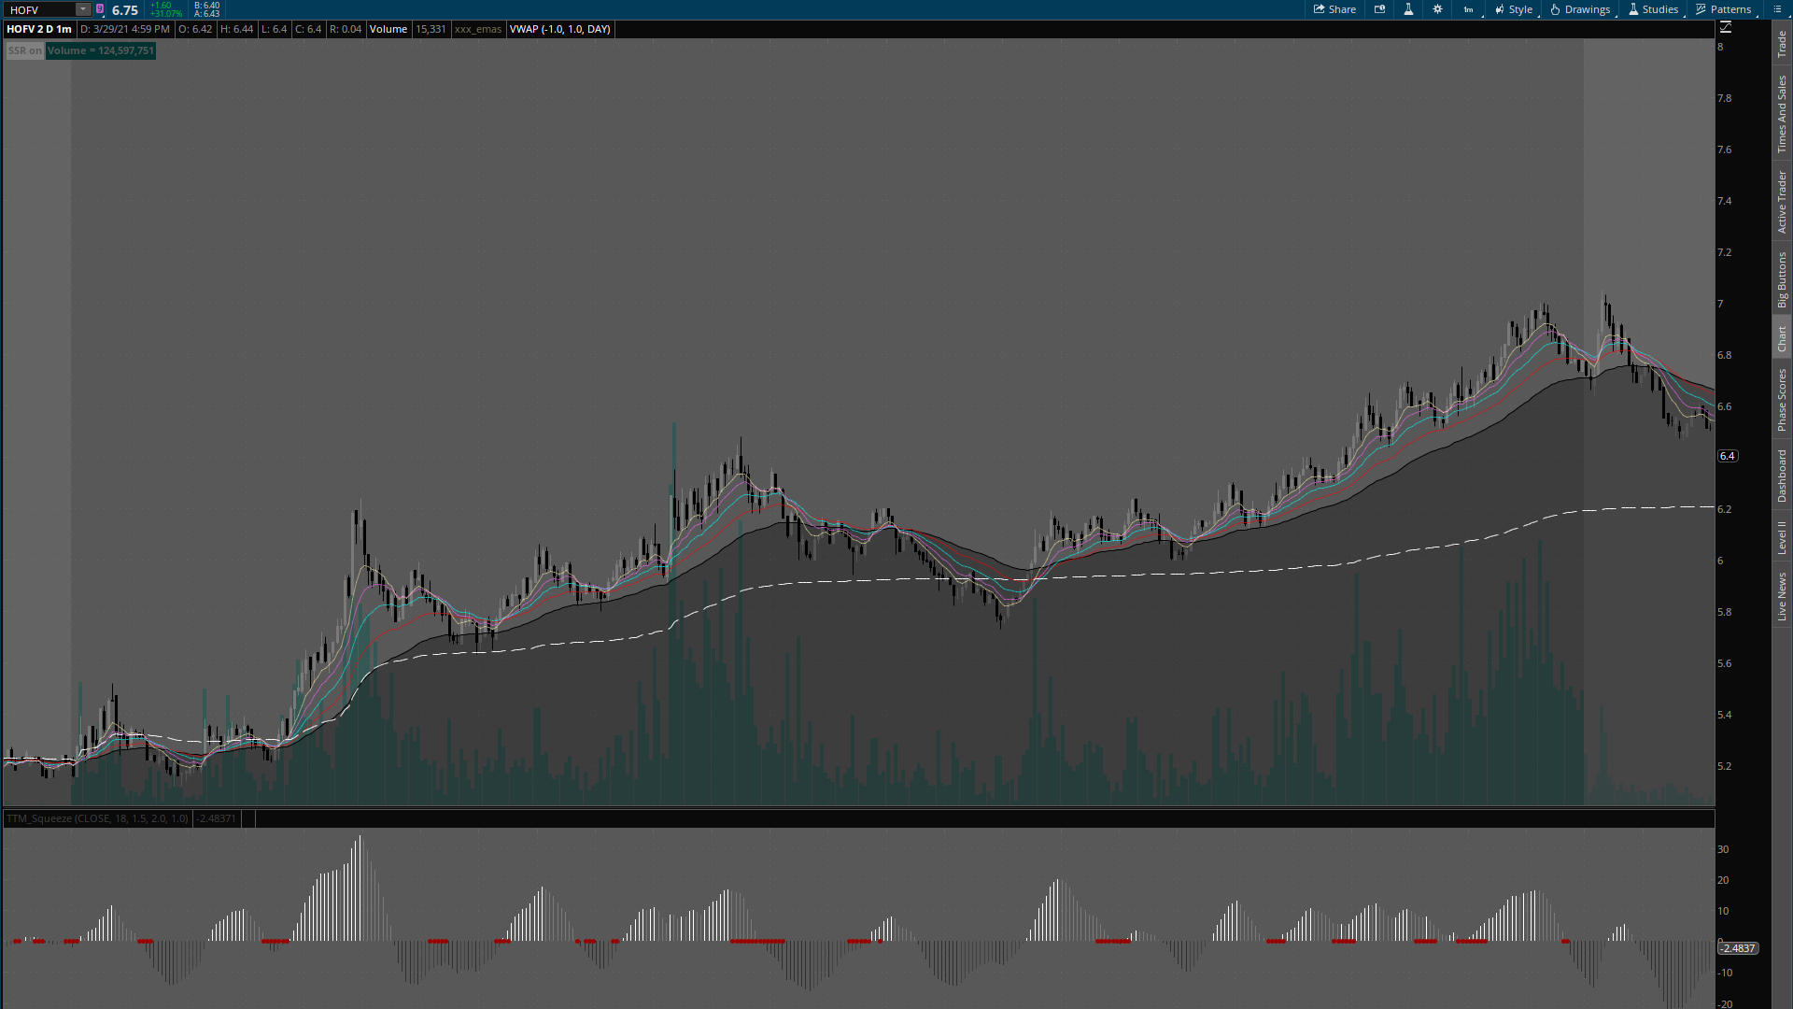Open the Patterns menu
Image resolution: width=1793 pixels, height=1009 pixels.
pos(1724,9)
